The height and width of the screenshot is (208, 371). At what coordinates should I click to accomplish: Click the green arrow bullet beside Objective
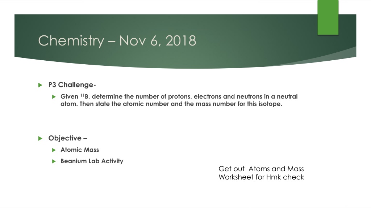tap(40, 138)
